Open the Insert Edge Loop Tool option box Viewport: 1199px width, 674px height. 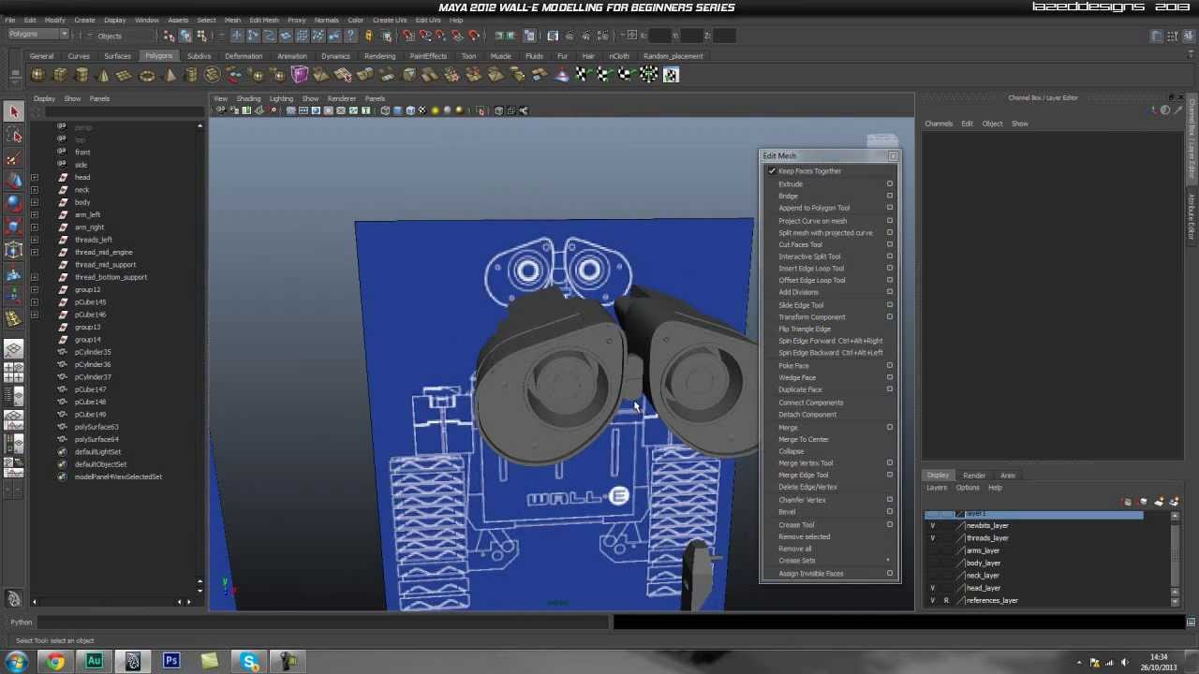click(x=890, y=269)
